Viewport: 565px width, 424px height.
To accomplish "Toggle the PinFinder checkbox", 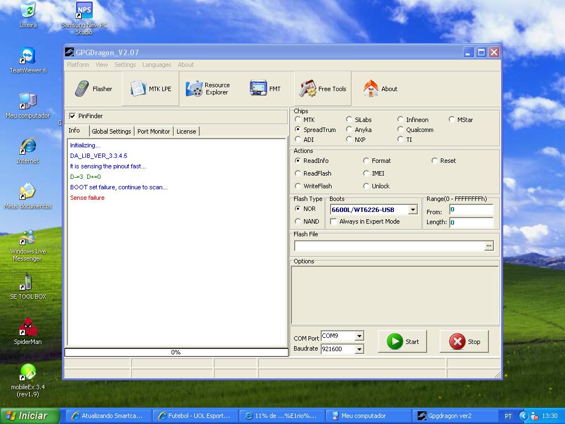I will [x=72, y=116].
